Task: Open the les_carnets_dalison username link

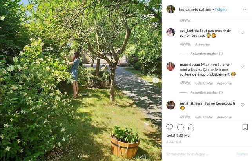Action: click(x=195, y=9)
